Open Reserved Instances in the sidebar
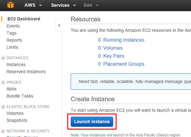This screenshot has height=137, width=191. 26,72
